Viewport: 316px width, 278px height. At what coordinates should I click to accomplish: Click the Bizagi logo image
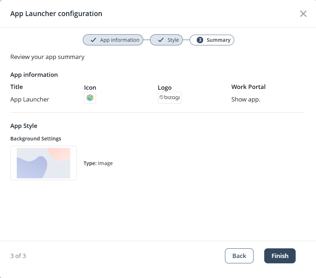point(170,98)
